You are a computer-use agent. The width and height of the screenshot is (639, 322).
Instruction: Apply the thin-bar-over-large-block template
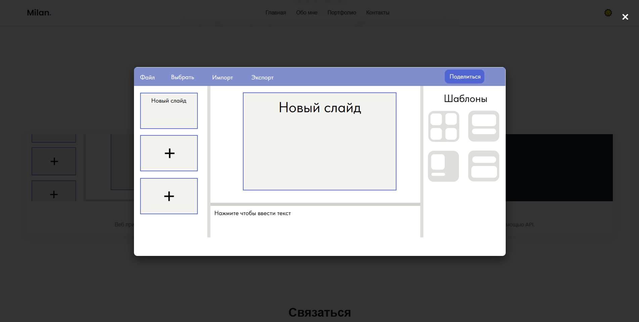point(484,166)
